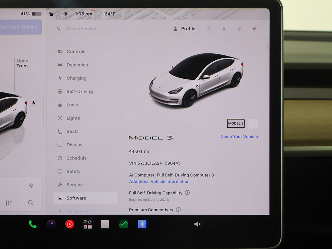Click the bell notifications icon in the header
This screenshot has height=249, width=332.
(x=224, y=29)
